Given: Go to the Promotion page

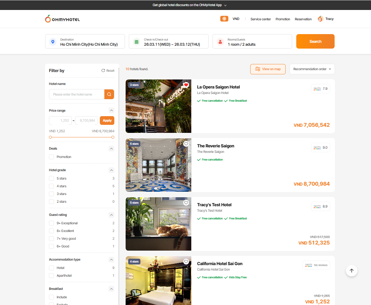Looking at the screenshot, I should [283, 19].
